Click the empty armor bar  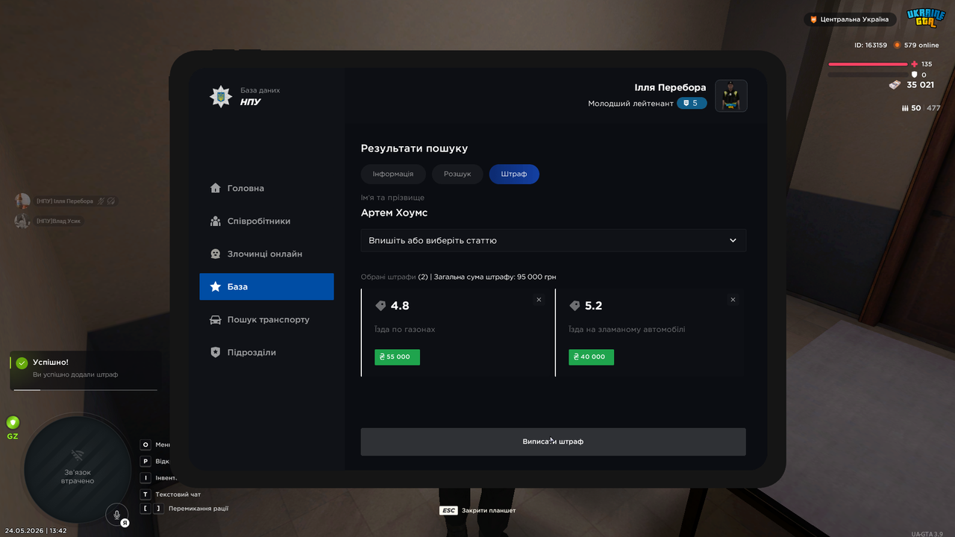click(868, 75)
